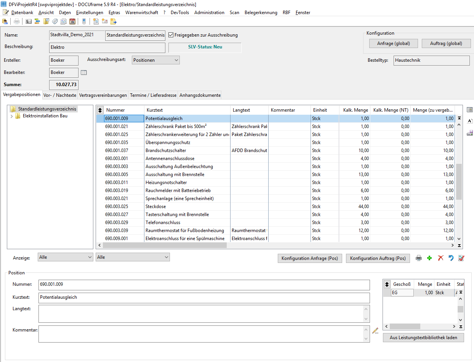This screenshot has width=474, height=362.
Task: Click the colored bars Gantt icon
Action: (37, 21)
